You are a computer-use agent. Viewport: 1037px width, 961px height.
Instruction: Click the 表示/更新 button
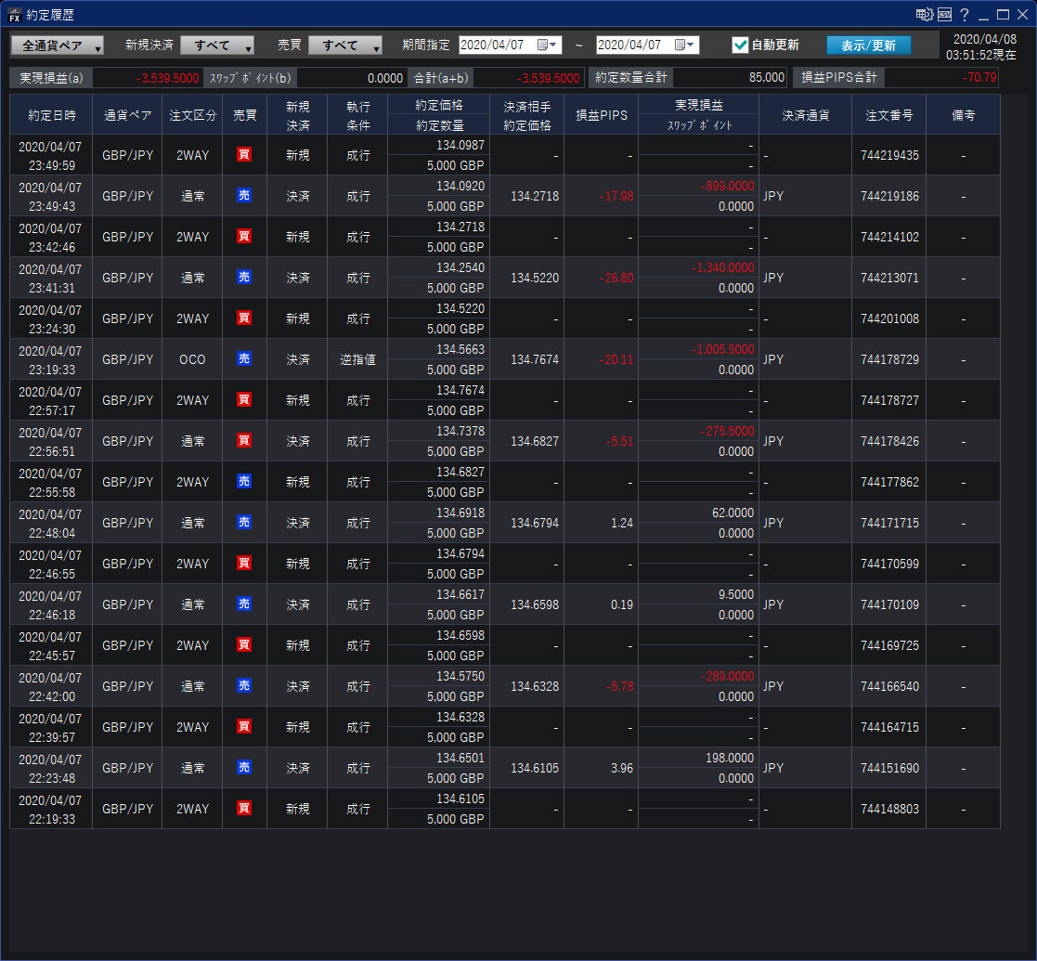click(868, 45)
